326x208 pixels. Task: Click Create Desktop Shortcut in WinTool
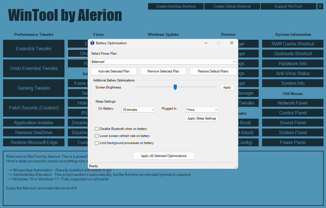(x=176, y=6)
